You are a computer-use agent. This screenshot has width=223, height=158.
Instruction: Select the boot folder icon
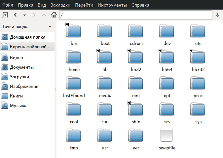(104, 31)
